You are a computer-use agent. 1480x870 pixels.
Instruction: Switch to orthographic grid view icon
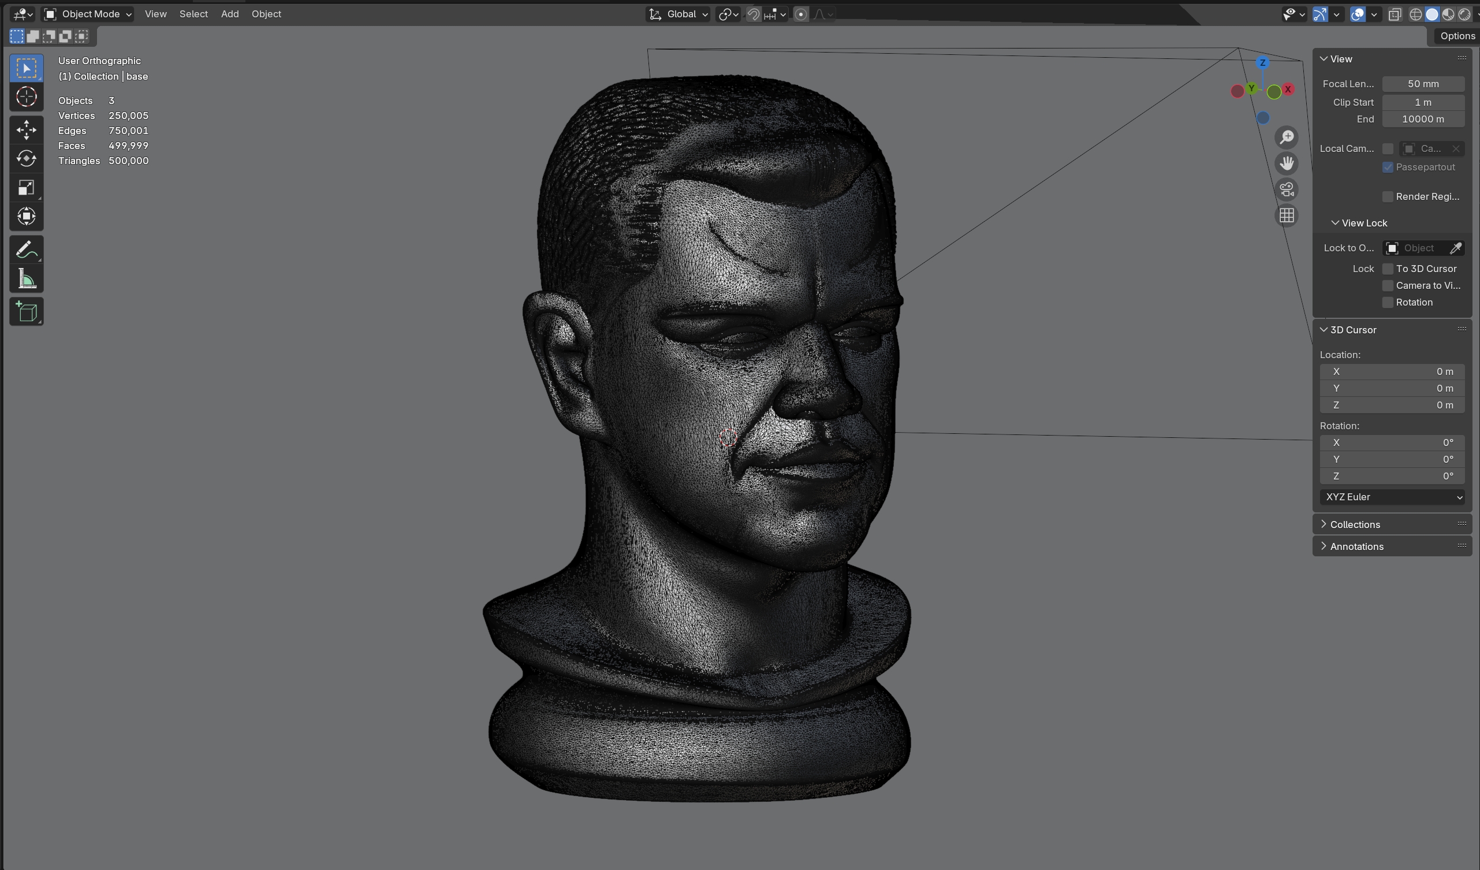click(1287, 215)
